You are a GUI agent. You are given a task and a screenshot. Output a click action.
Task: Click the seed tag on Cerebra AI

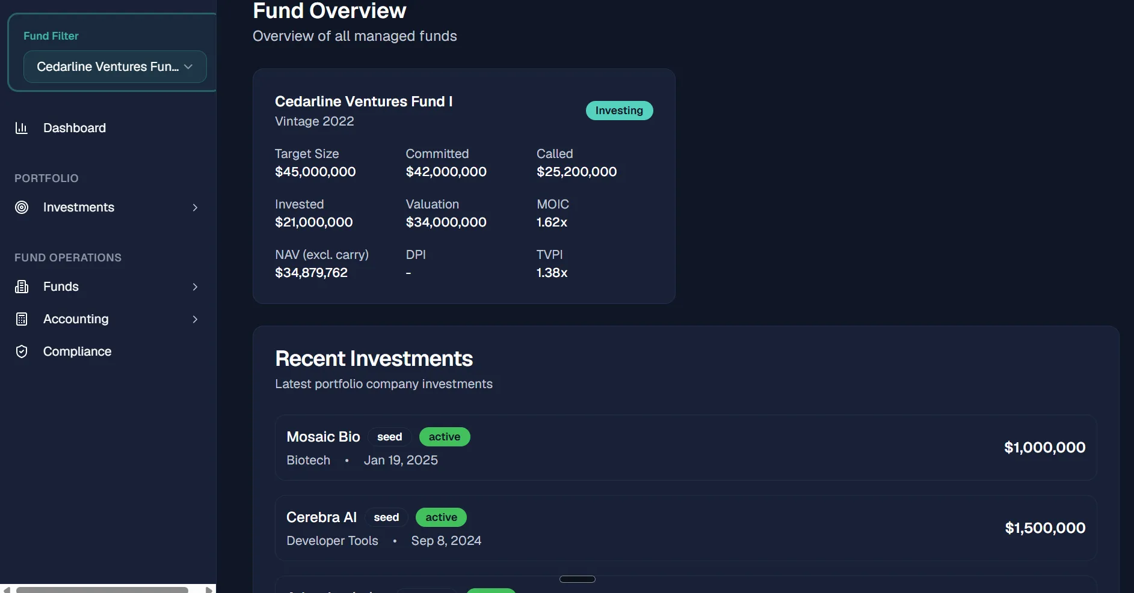(386, 517)
